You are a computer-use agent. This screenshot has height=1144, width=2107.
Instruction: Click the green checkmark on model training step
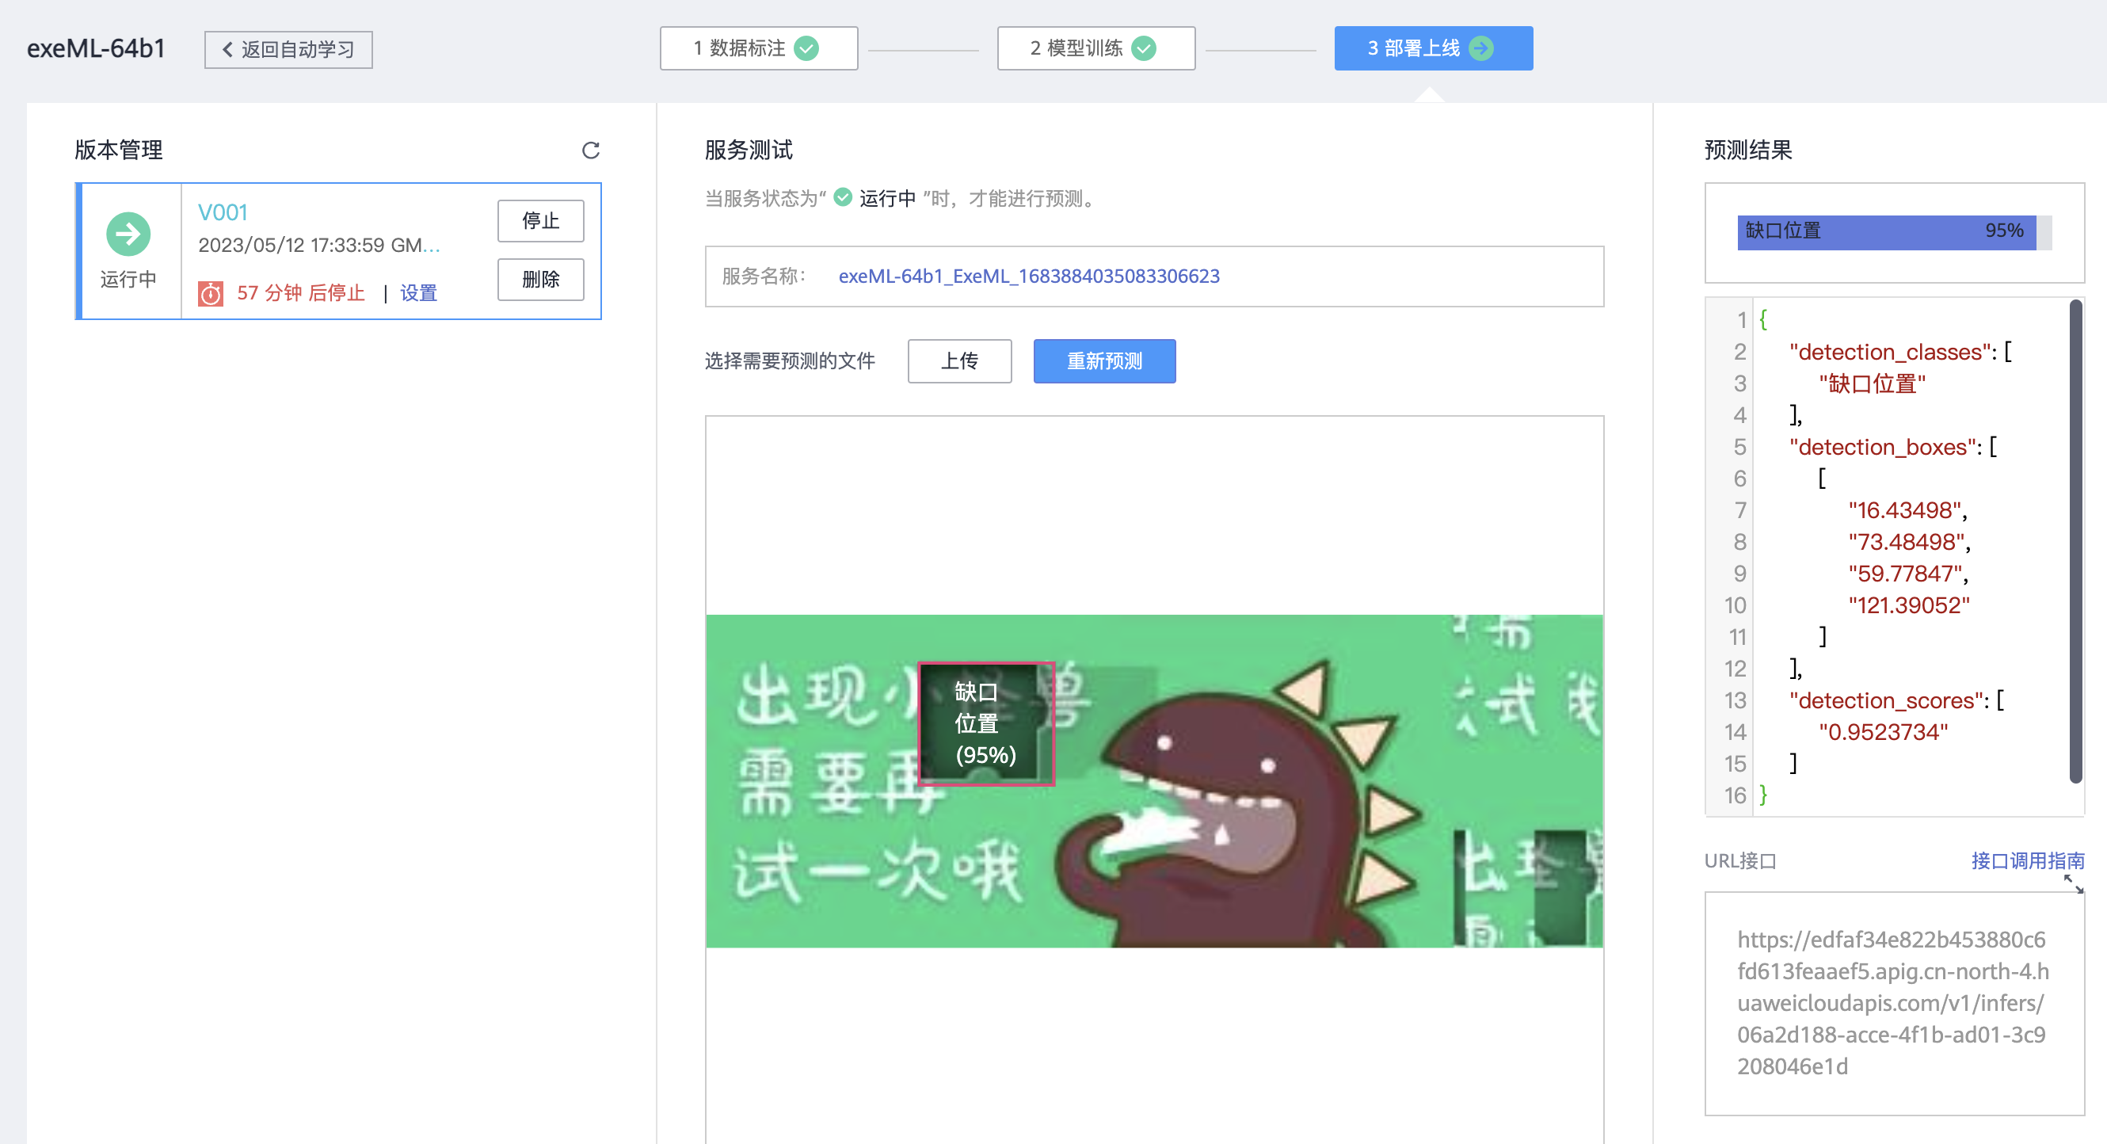[x=1144, y=48]
